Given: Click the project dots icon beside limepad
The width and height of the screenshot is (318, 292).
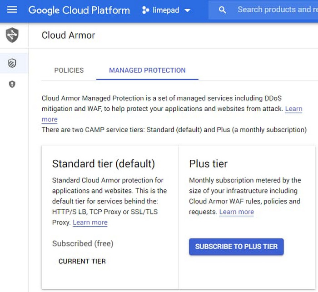Looking at the screenshot, I should tap(146, 10).
